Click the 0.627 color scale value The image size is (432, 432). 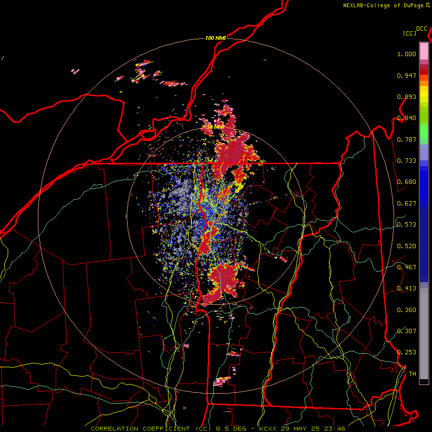tap(407, 204)
